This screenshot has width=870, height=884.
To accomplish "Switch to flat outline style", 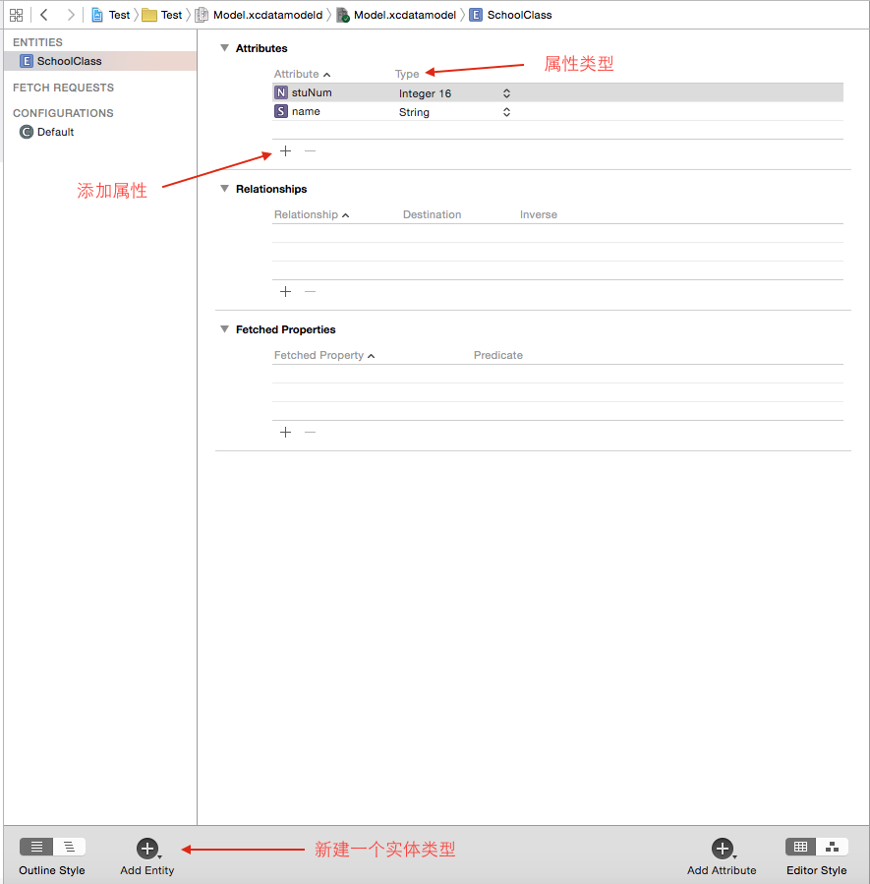I will [36, 847].
